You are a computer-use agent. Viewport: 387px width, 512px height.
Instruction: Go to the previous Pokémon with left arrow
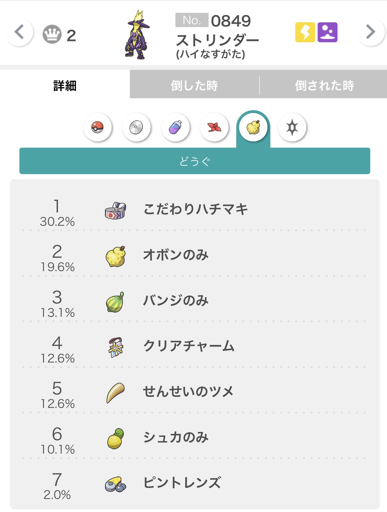(x=19, y=32)
